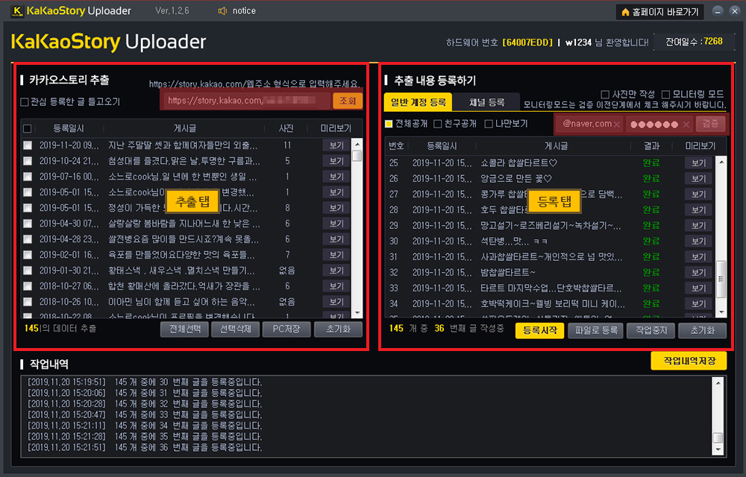Open the 일반 계정 등록 tab
Screen dimensions: 746x477
418,102
